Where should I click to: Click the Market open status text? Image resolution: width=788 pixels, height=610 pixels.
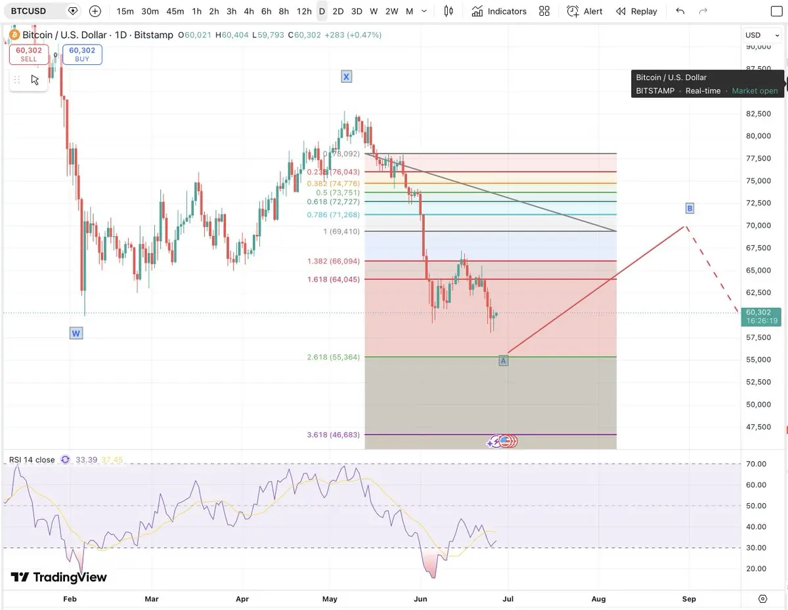click(755, 91)
